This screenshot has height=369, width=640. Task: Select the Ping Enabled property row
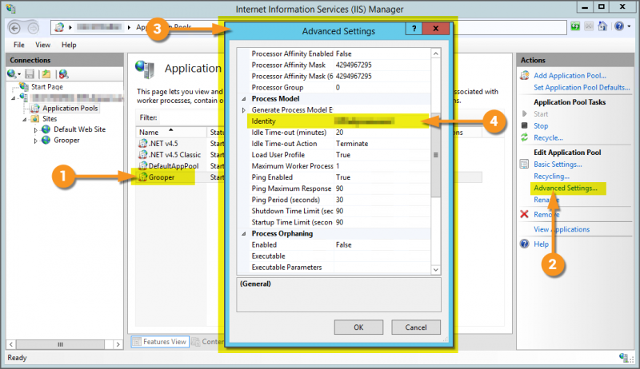338,177
